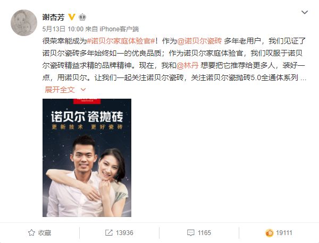319x243 pixels.
Task: Enlarge the 诺贝尔瓷抛砖 poster image
Action: pyautogui.click(x=87, y=158)
